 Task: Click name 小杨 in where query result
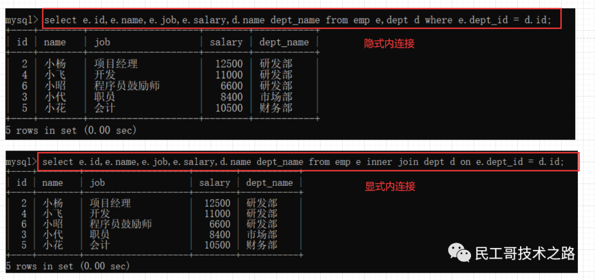coord(55,63)
